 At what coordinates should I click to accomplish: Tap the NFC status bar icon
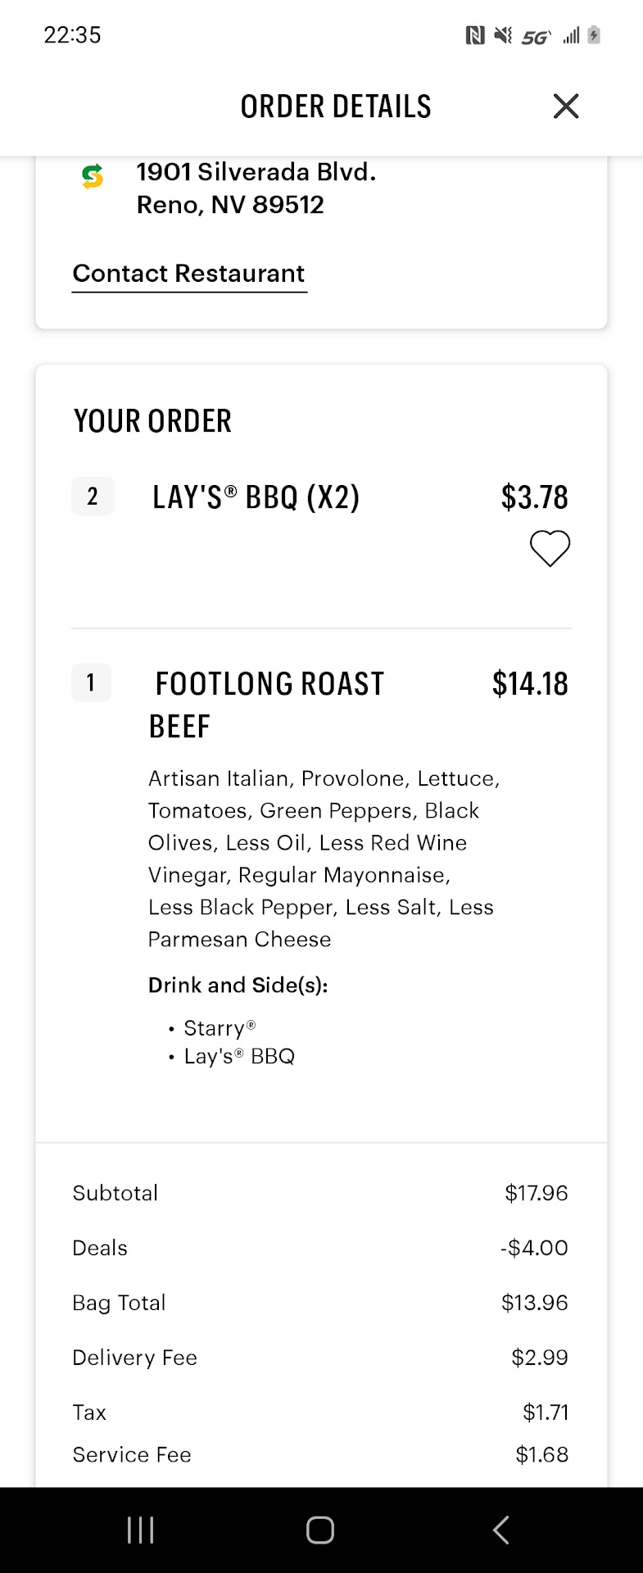[475, 35]
